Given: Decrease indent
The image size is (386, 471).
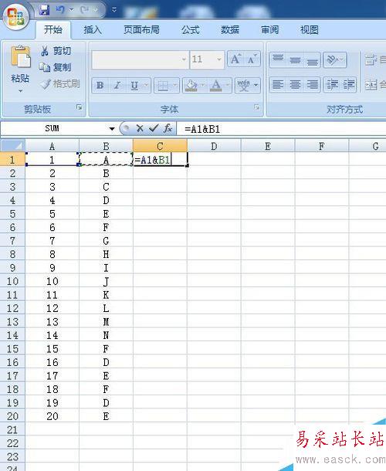Looking at the screenshot, I should point(332,84).
